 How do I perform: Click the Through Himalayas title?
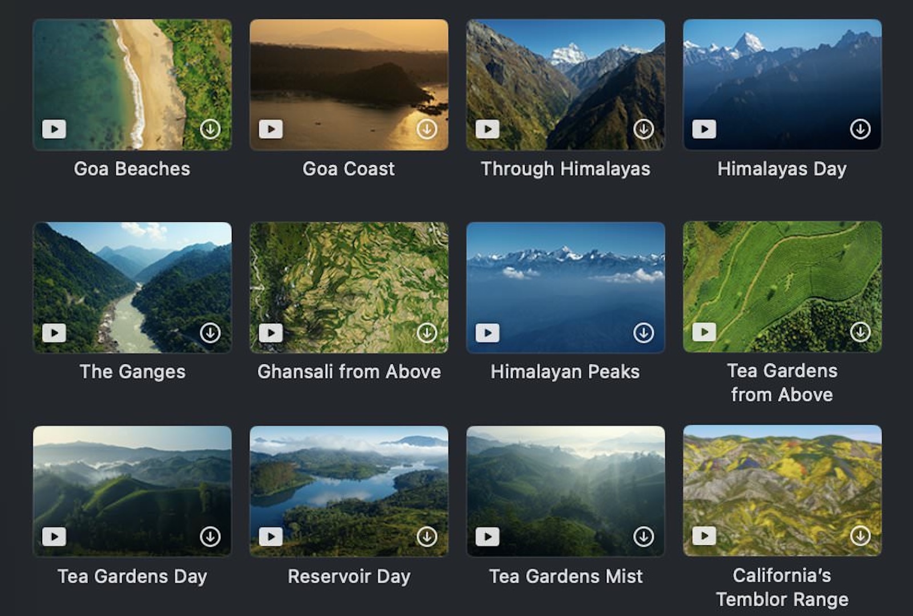tap(565, 169)
